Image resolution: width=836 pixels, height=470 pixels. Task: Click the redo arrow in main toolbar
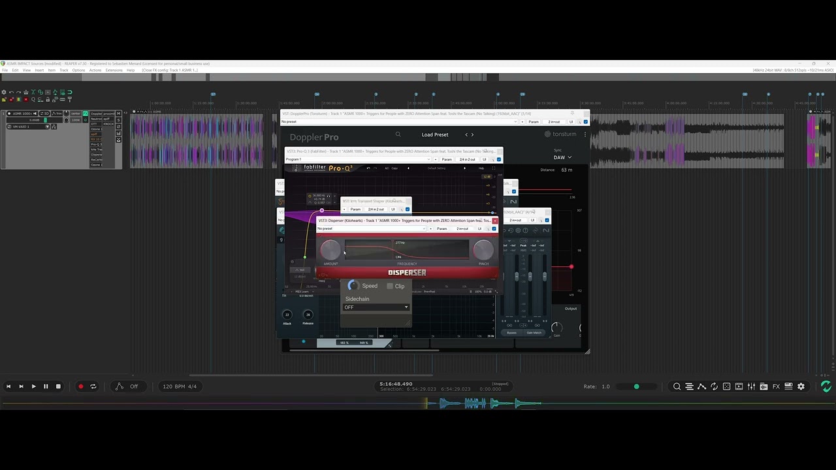[18, 92]
